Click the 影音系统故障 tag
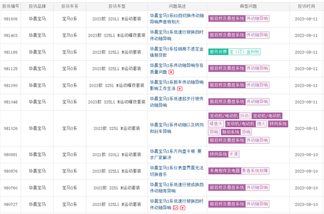324x214 pixels. click(x=255, y=171)
